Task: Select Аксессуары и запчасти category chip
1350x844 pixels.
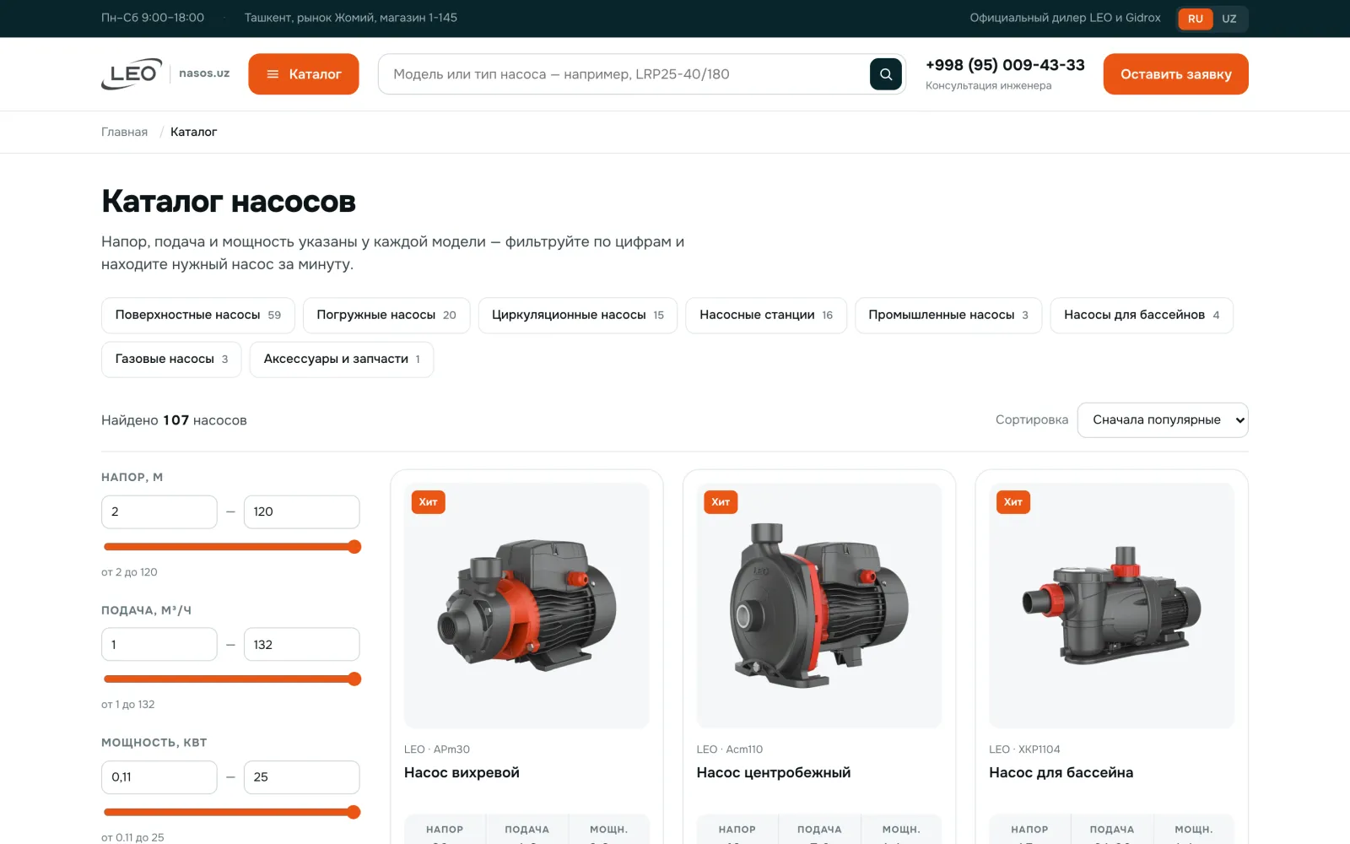Action: point(342,360)
